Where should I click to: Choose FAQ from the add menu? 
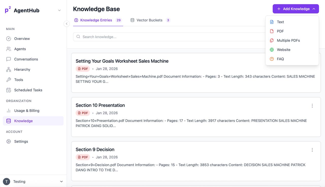tap(280, 59)
